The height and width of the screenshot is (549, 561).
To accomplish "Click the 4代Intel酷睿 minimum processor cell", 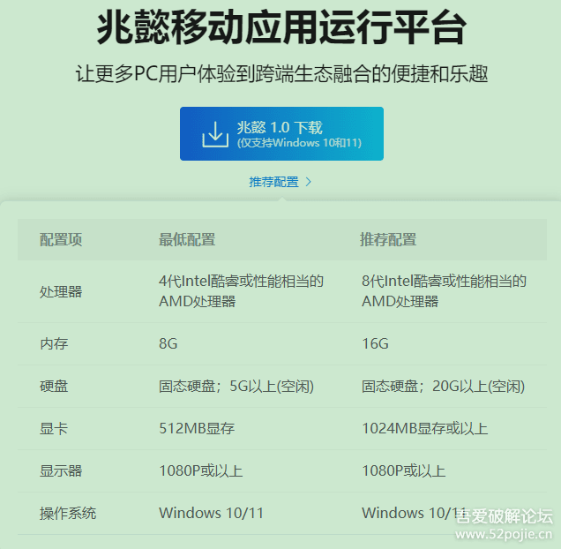I will (x=241, y=291).
